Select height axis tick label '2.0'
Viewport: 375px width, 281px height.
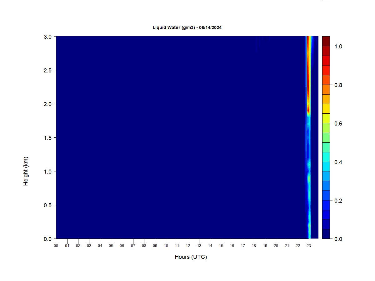click(x=48, y=104)
